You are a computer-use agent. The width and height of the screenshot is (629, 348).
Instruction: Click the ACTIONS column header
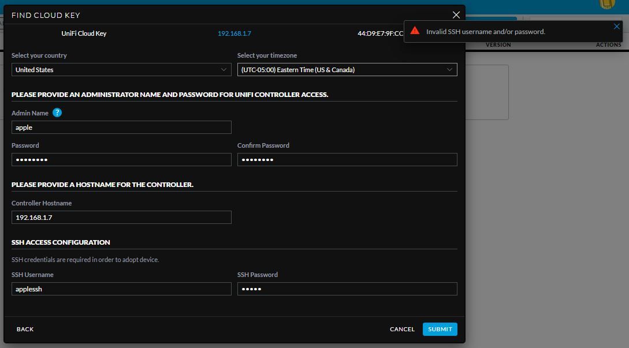[608, 45]
